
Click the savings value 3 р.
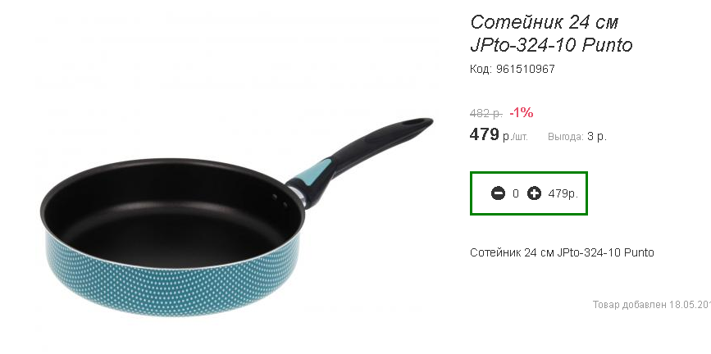click(597, 136)
